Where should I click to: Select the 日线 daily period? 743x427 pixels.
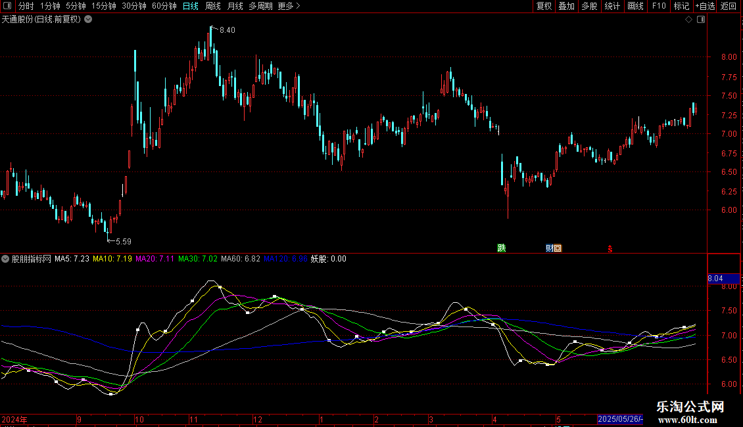[191, 6]
